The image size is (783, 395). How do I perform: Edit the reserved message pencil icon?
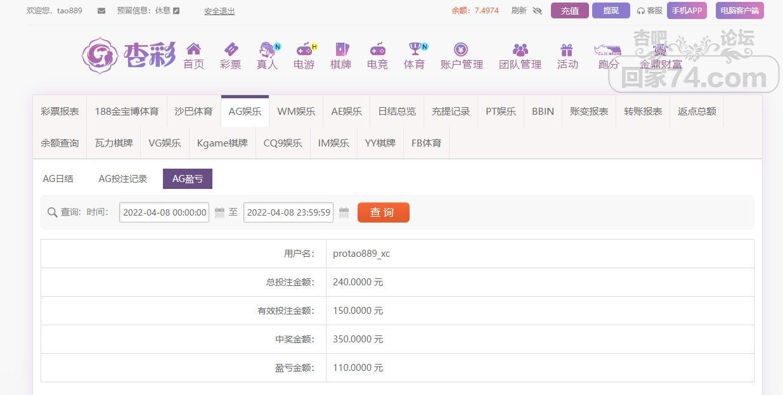point(176,11)
